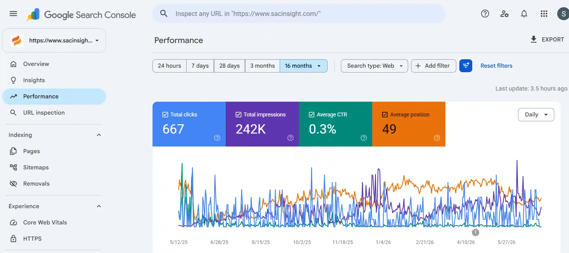Open URL inspection in sidebar
This screenshot has height=253, width=569.
click(x=54, y=113)
